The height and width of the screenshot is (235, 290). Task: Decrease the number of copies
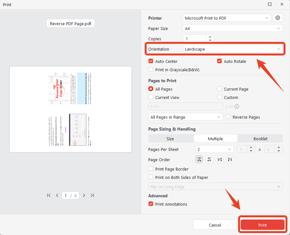(x=210, y=40)
